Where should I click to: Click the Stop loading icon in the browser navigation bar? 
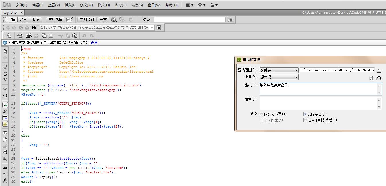click(21, 28)
